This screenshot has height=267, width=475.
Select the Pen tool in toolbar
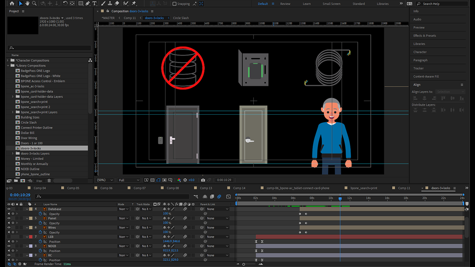(88, 3)
